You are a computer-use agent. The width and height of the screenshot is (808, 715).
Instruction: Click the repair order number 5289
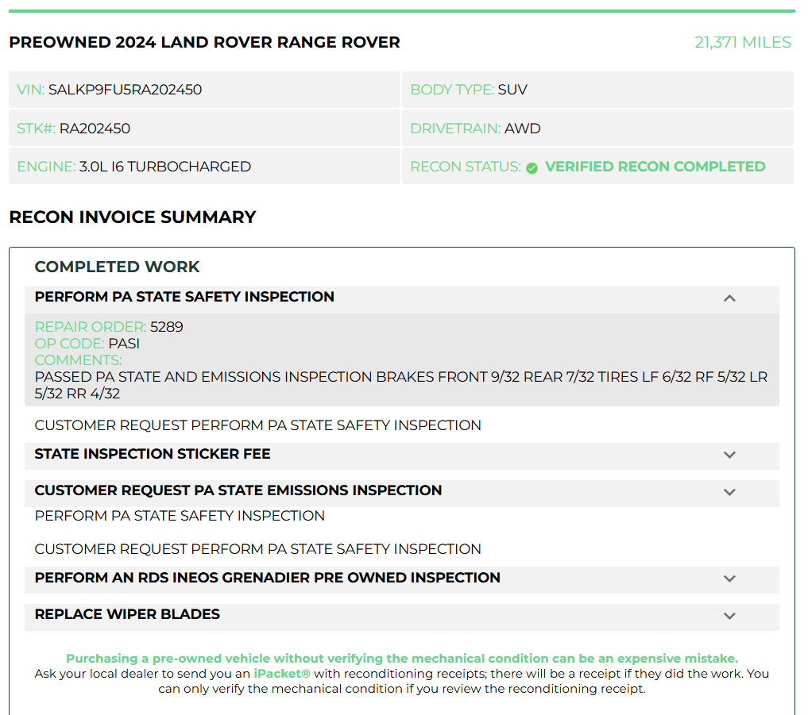pos(166,327)
